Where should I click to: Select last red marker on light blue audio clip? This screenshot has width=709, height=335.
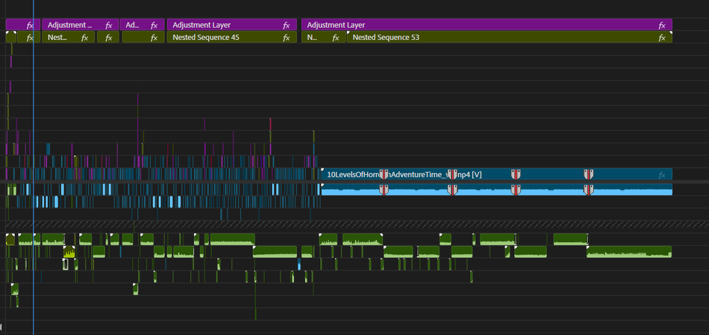pyautogui.click(x=588, y=189)
